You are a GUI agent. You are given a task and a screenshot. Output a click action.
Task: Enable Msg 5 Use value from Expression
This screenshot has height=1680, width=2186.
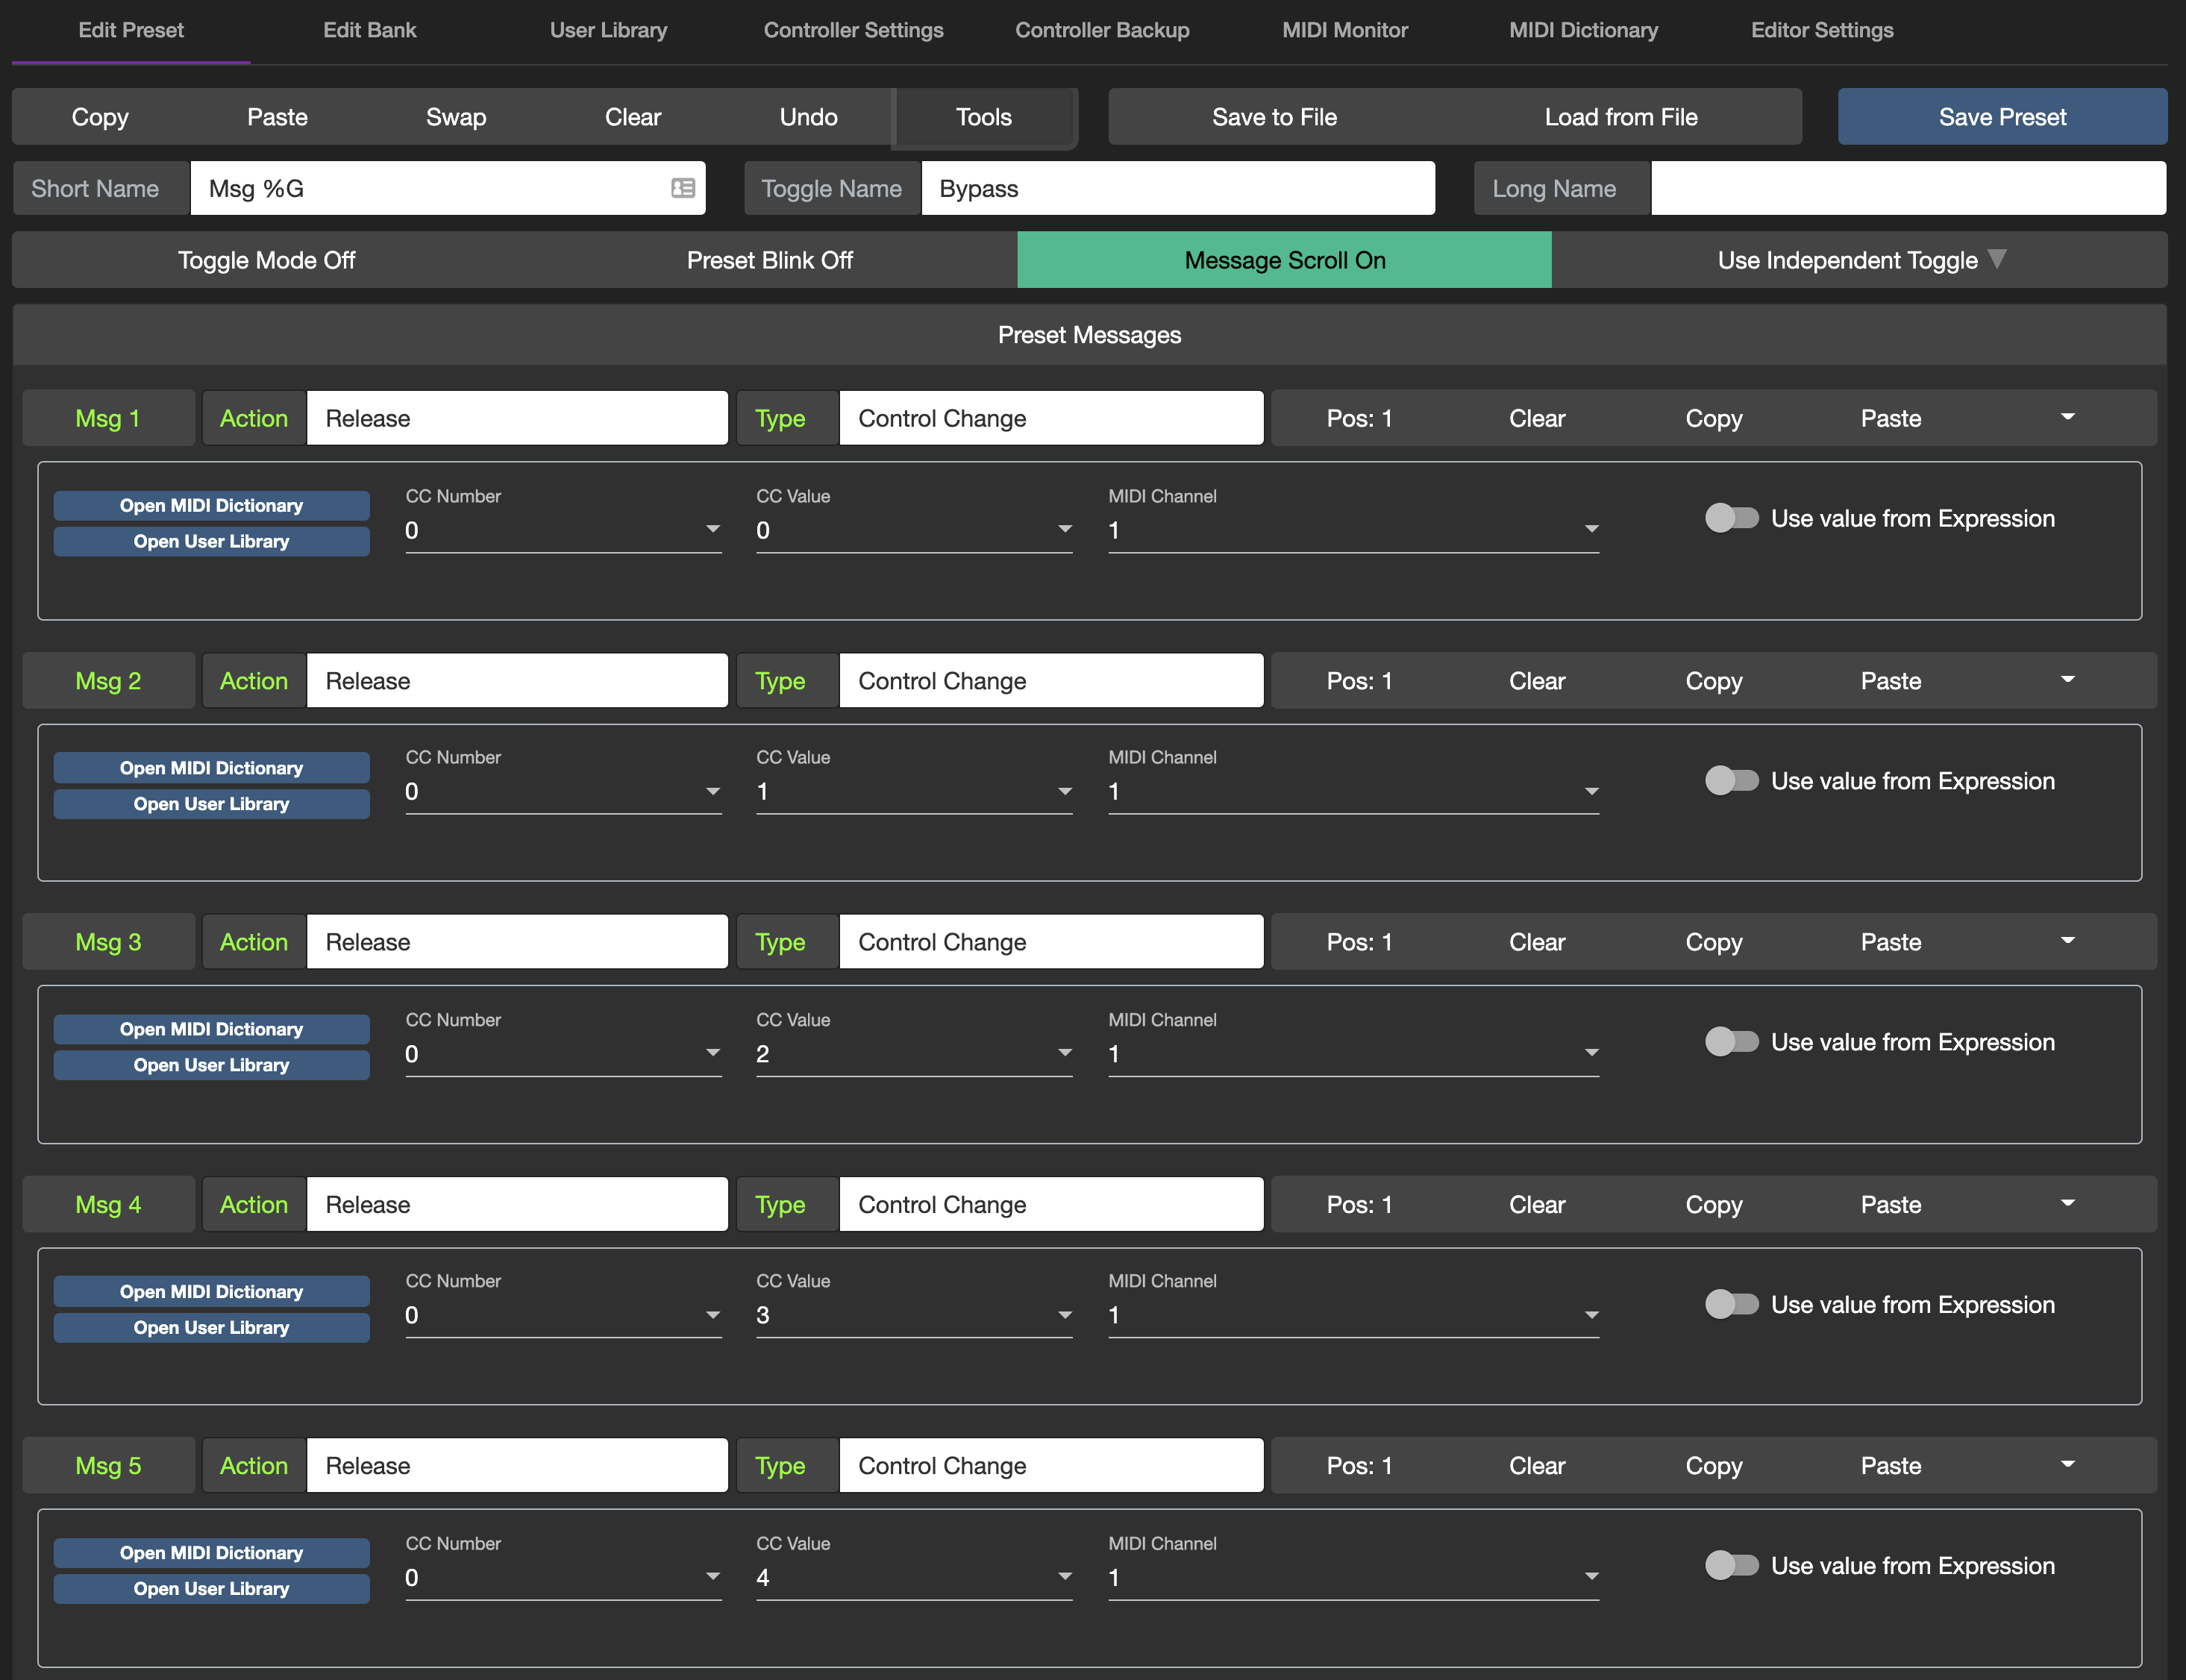[1731, 1565]
